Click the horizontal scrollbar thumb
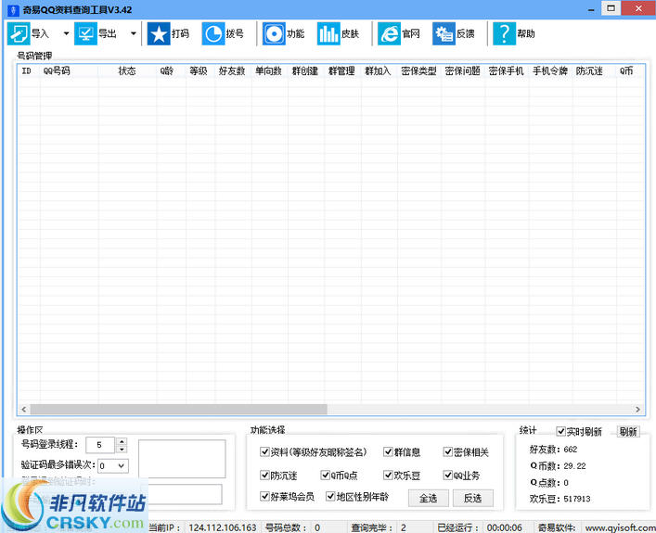The height and width of the screenshot is (533, 656). (x=179, y=409)
